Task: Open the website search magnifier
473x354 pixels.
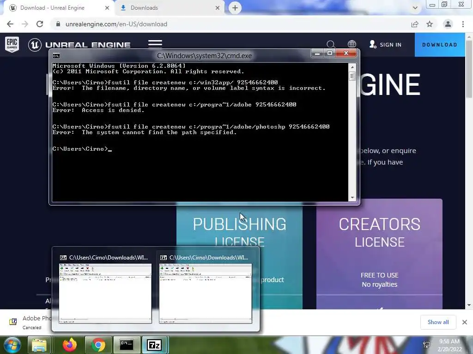Action: click(x=331, y=45)
